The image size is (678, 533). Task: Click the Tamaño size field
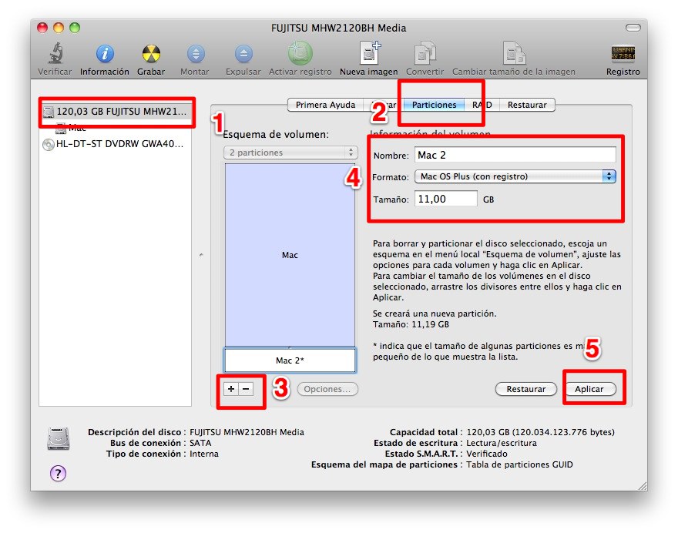point(446,199)
